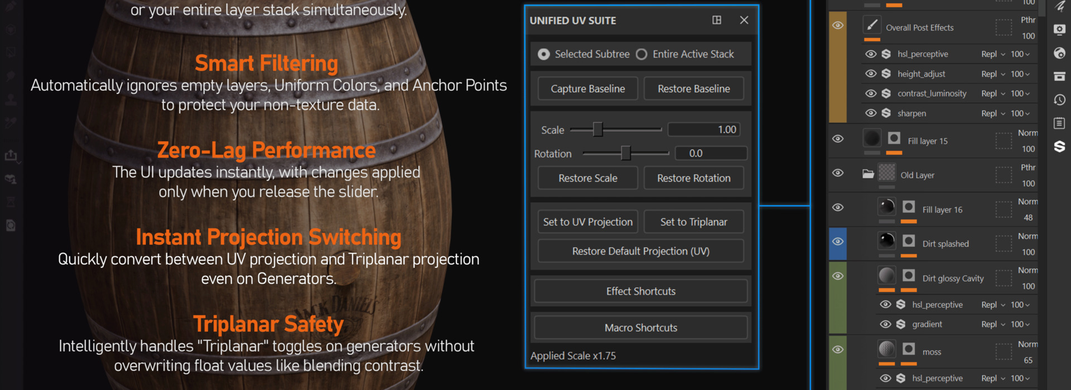Open blend mode dropdown for contrast_luminosity
This screenshot has width=1071, height=390.
[993, 94]
